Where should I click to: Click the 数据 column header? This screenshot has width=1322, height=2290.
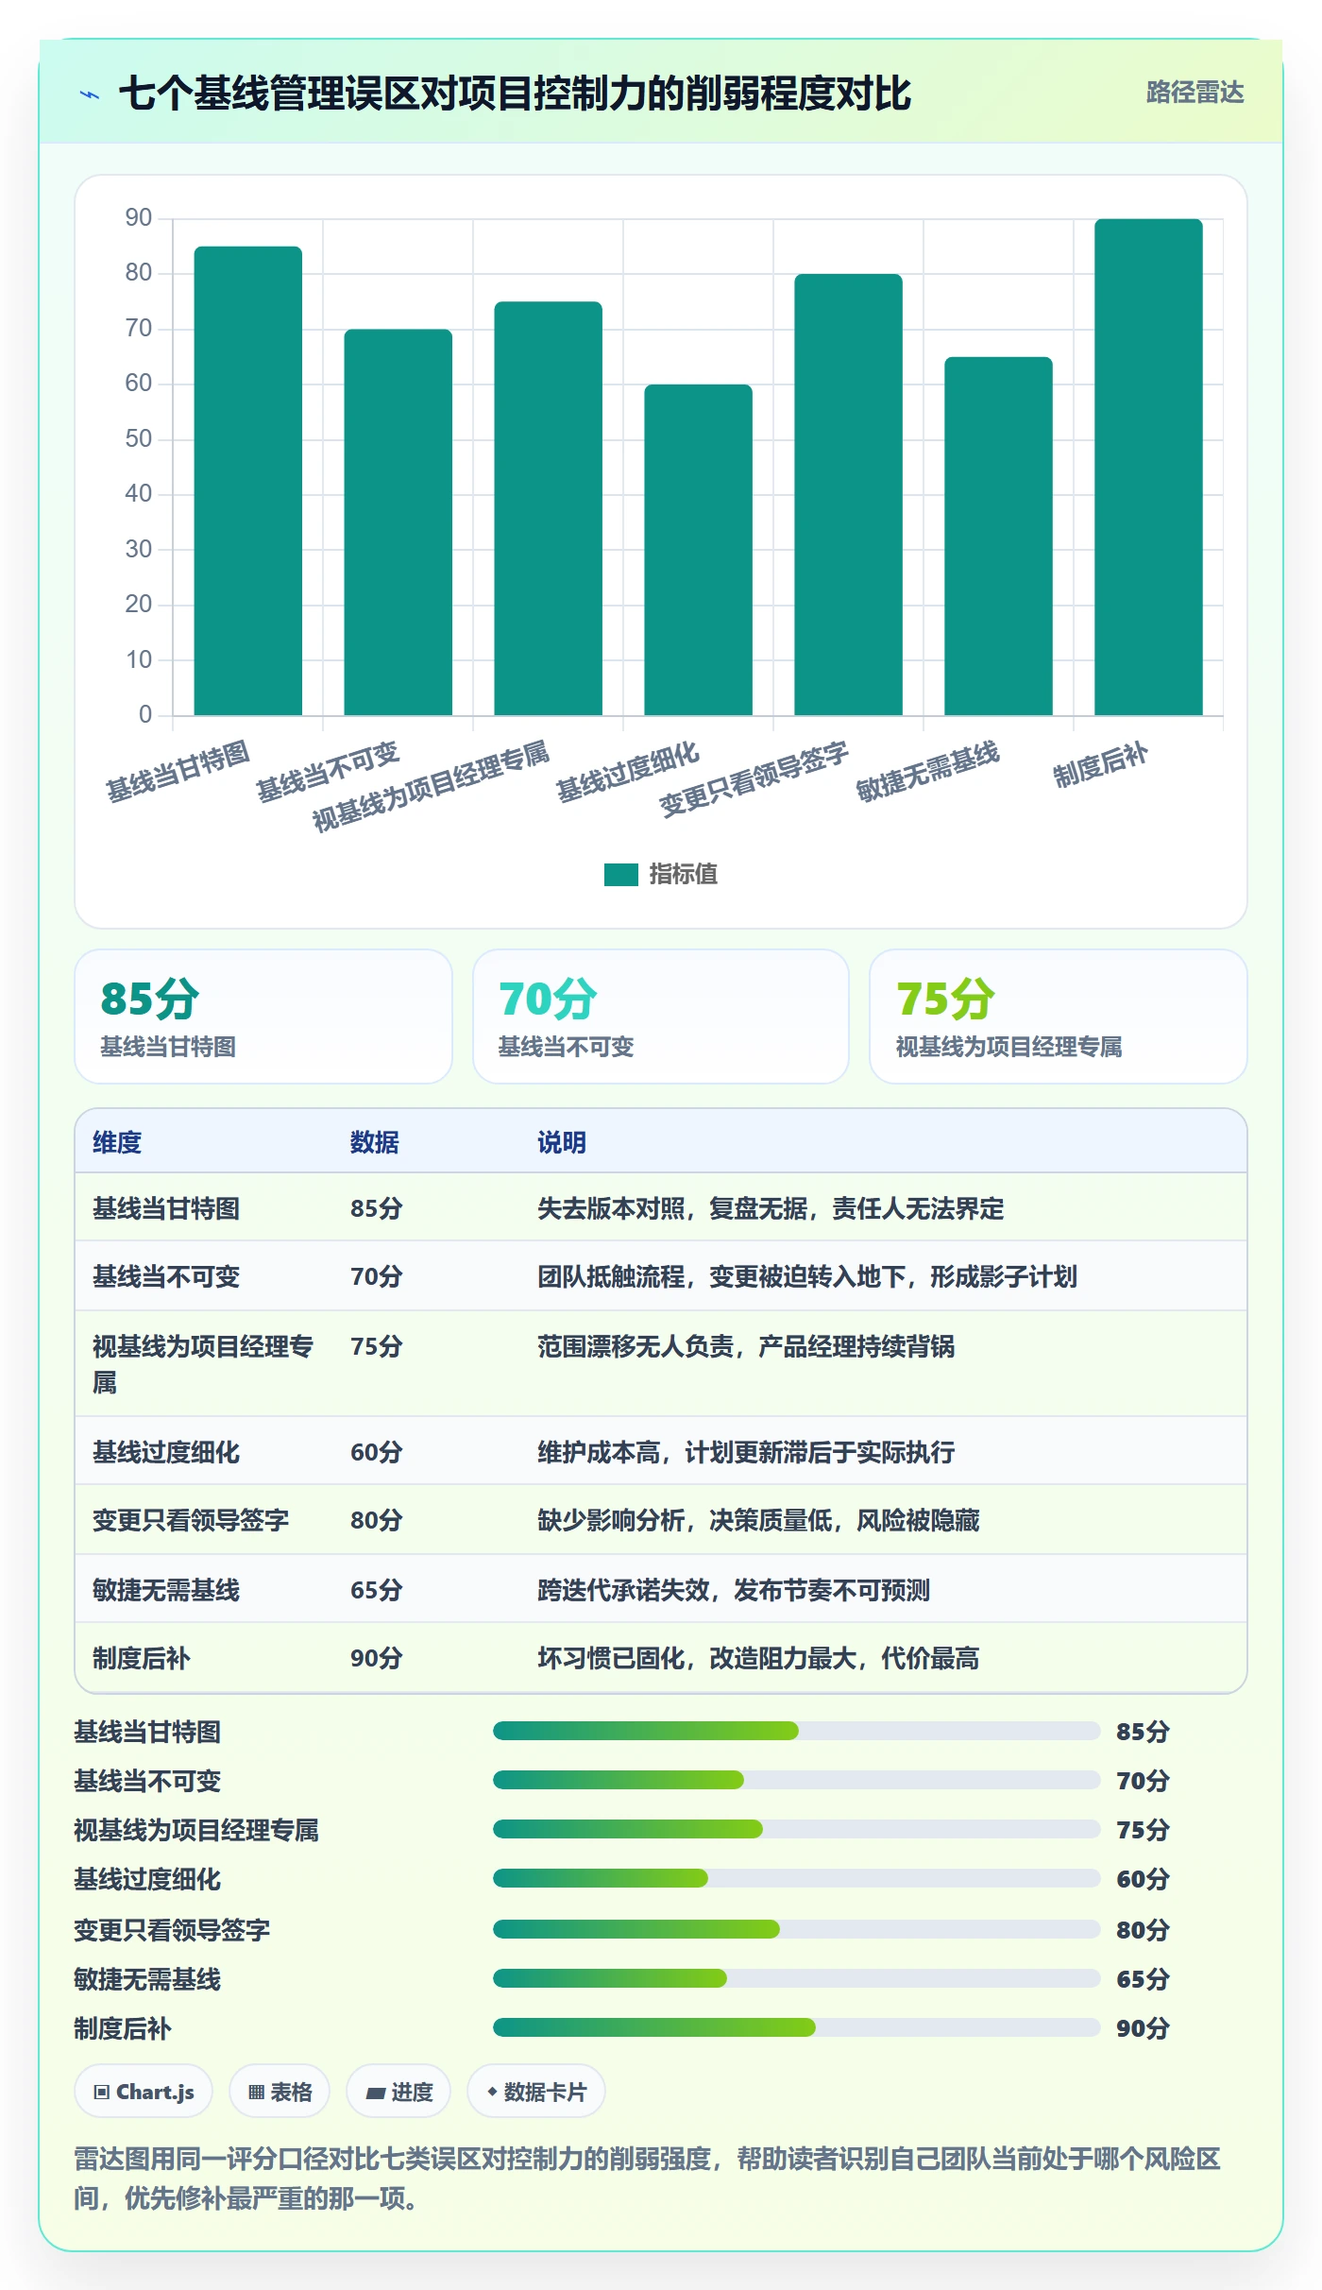coord(375,1142)
